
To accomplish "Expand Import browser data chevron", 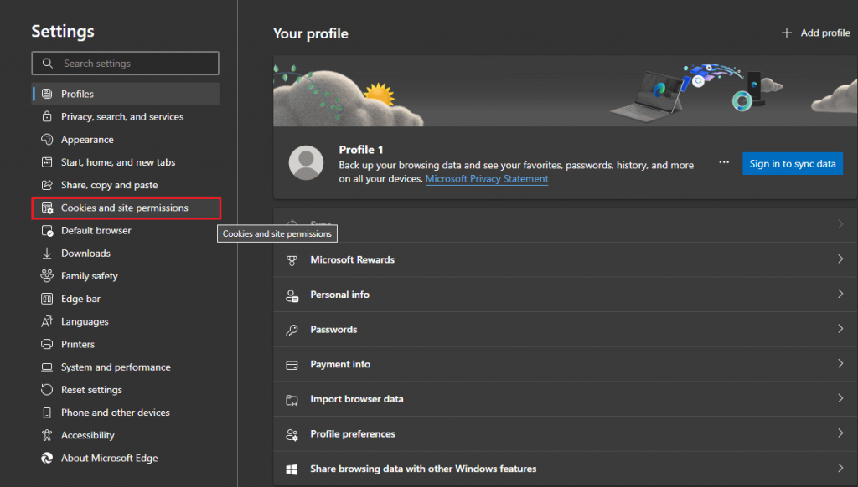I will pyautogui.click(x=840, y=398).
